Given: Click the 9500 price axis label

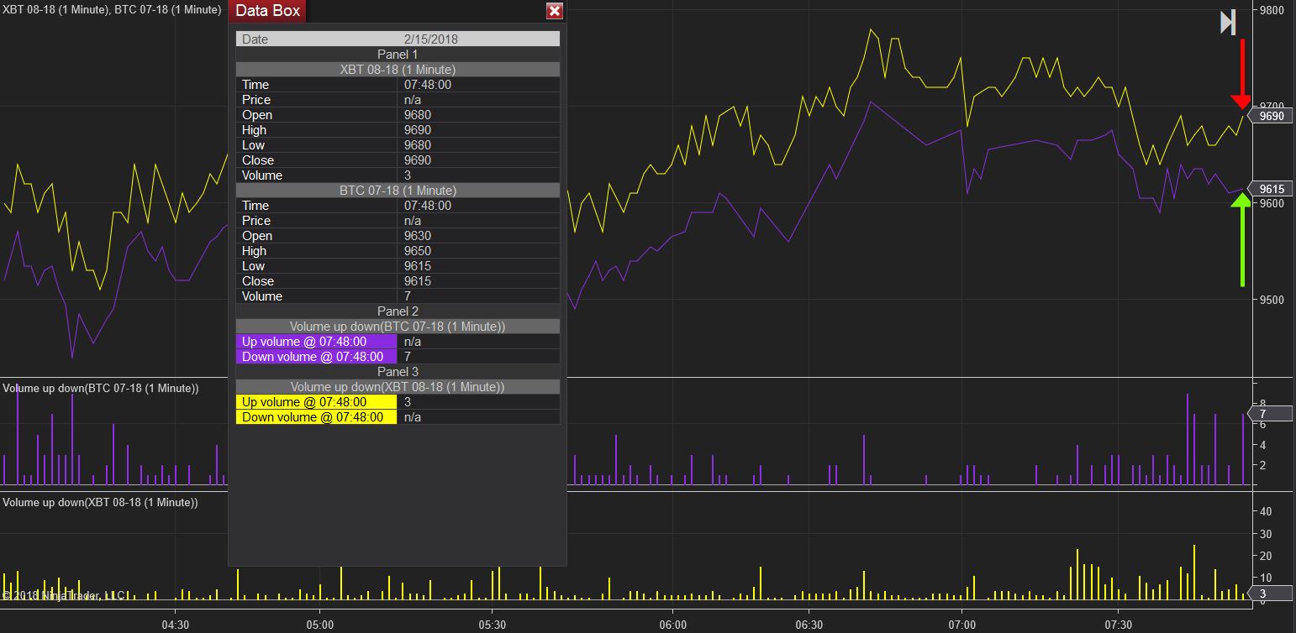Looking at the screenshot, I should [1272, 300].
